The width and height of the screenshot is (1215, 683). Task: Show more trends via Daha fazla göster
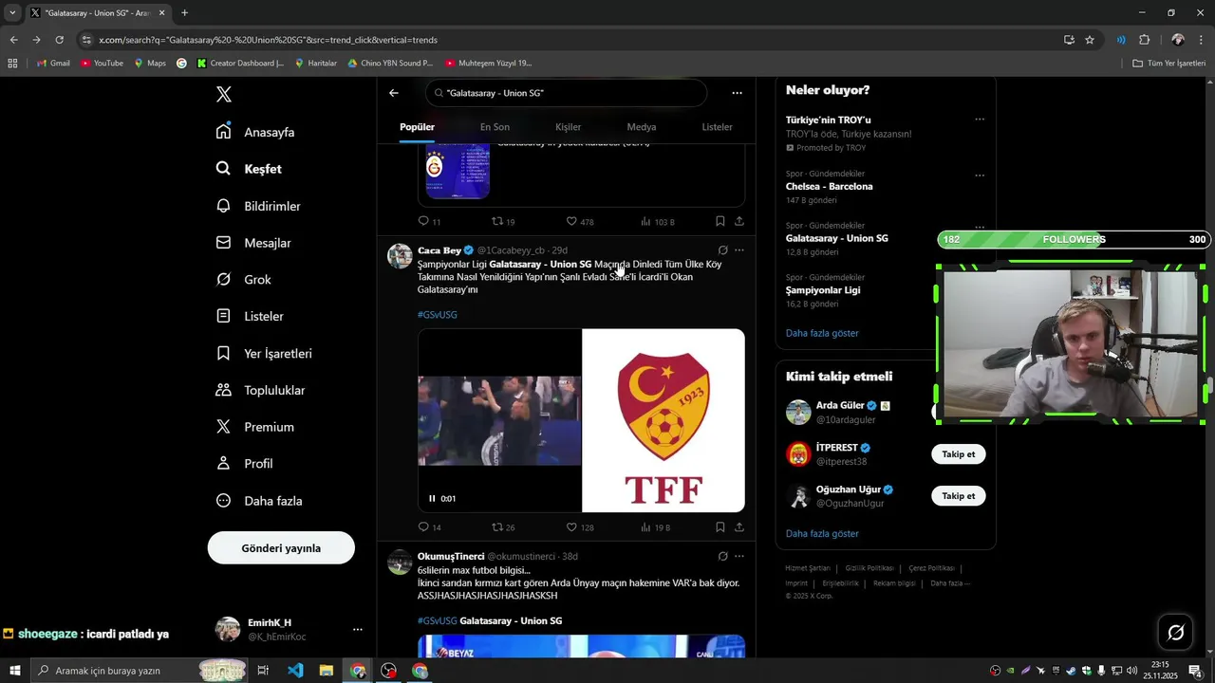[822, 333]
